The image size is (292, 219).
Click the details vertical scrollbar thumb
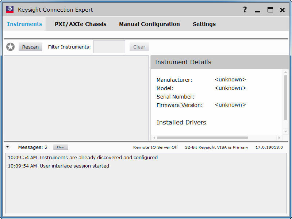click(x=286, y=97)
